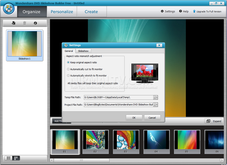Click the Wondershare disc logo button
Screen dimensions: 227x165
[x=9, y=9]
